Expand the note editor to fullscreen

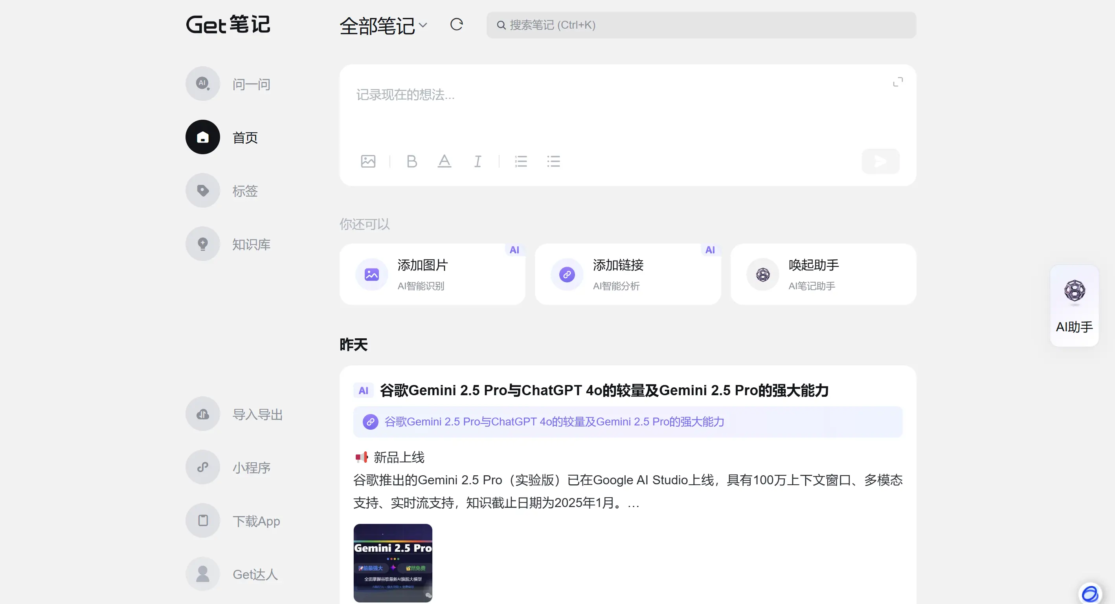pyautogui.click(x=898, y=82)
